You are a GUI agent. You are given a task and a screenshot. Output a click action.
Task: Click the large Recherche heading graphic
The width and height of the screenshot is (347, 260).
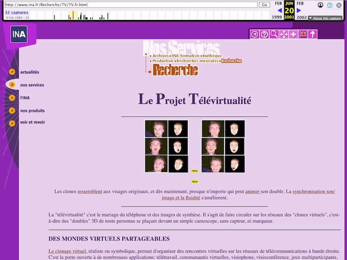point(175,70)
